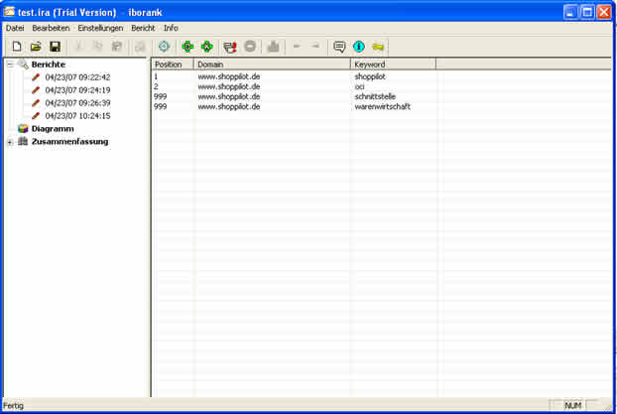
Task: Expand the Zusammenfassung tree node
Action: 10,142
